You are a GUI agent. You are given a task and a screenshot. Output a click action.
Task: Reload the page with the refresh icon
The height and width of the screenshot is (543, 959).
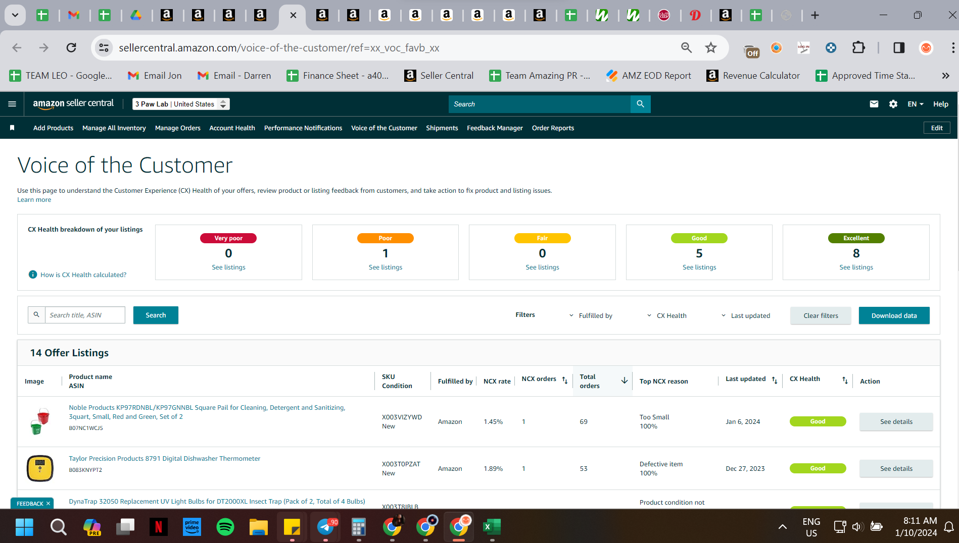coord(71,47)
